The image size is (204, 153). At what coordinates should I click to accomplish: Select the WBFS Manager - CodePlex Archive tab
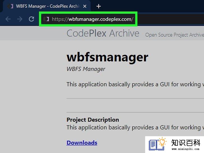click(47, 6)
